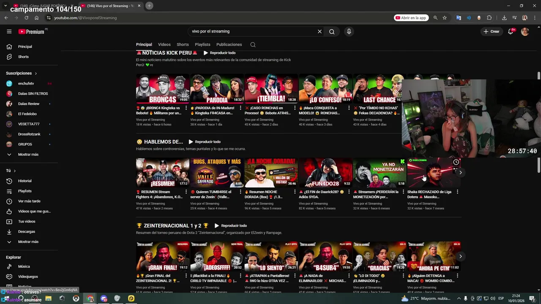Image resolution: width=541 pixels, height=304 pixels.
Task: Open browser downloads icon
Action: [x=504, y=18]
